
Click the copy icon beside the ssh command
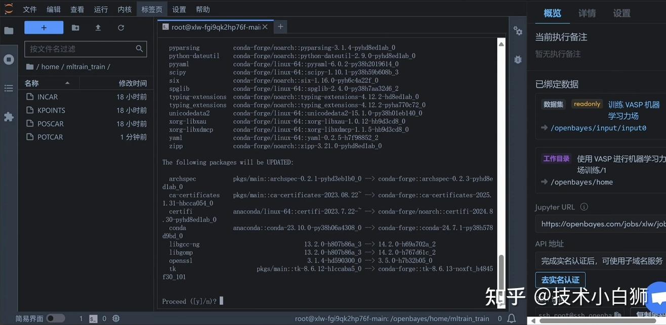point(617,315)
